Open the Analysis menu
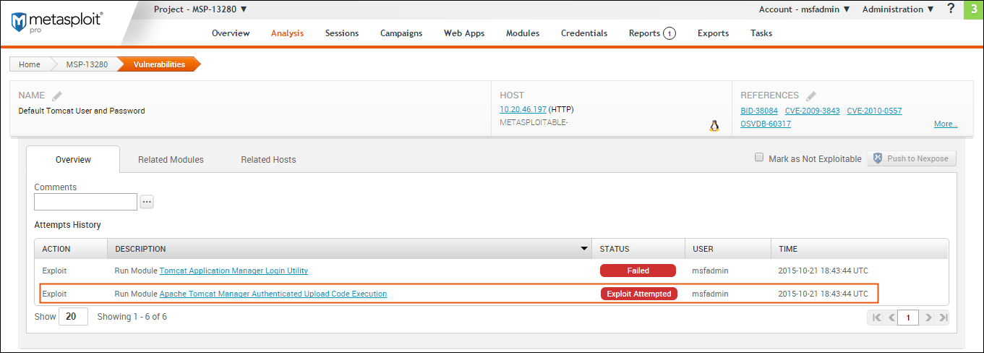The width and height of the screenshot is (984, 353). click(x=287, y=33)
